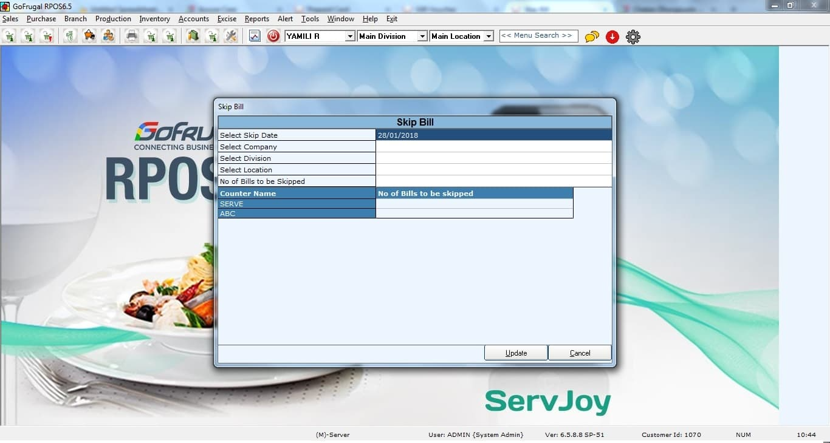830x443 pixels.
Task: Open the Excise menu
Action: pyautogui.click(x=227, y=19)
